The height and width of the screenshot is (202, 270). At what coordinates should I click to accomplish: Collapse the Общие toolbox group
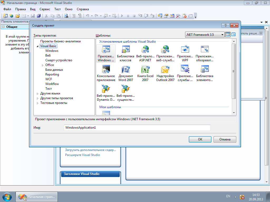3,27
